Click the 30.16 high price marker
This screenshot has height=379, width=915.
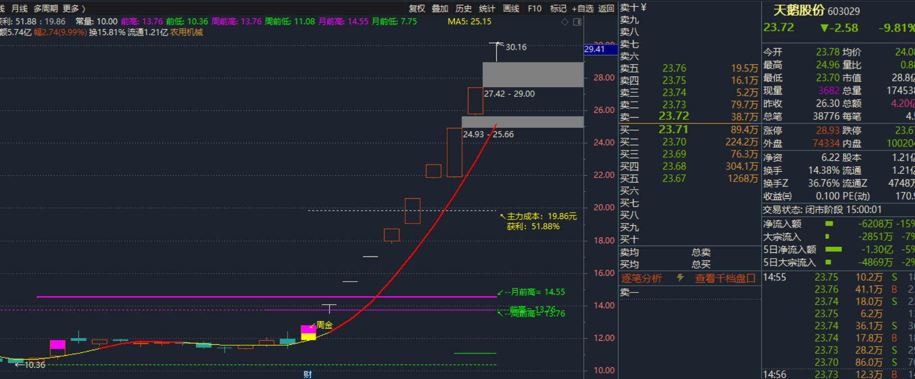tap(516, 47)
